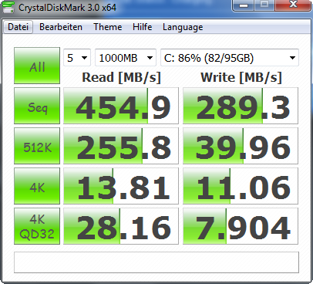Click the 512K read result 255.8
Viewport: 313px width, 284px height.
click(121, 146)
